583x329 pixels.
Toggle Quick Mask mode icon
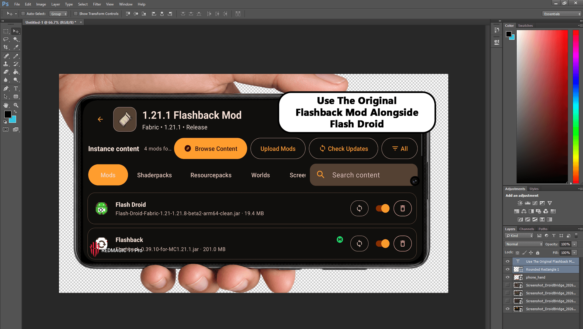pyautogui.click(x=6, y=130)
